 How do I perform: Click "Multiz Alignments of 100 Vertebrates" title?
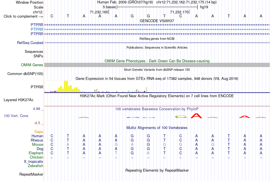[157, 128]
